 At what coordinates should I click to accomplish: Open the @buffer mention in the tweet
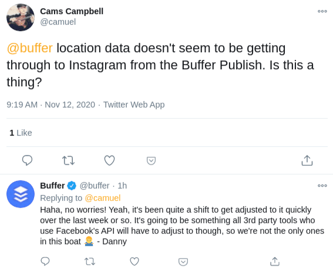(30, 48)
